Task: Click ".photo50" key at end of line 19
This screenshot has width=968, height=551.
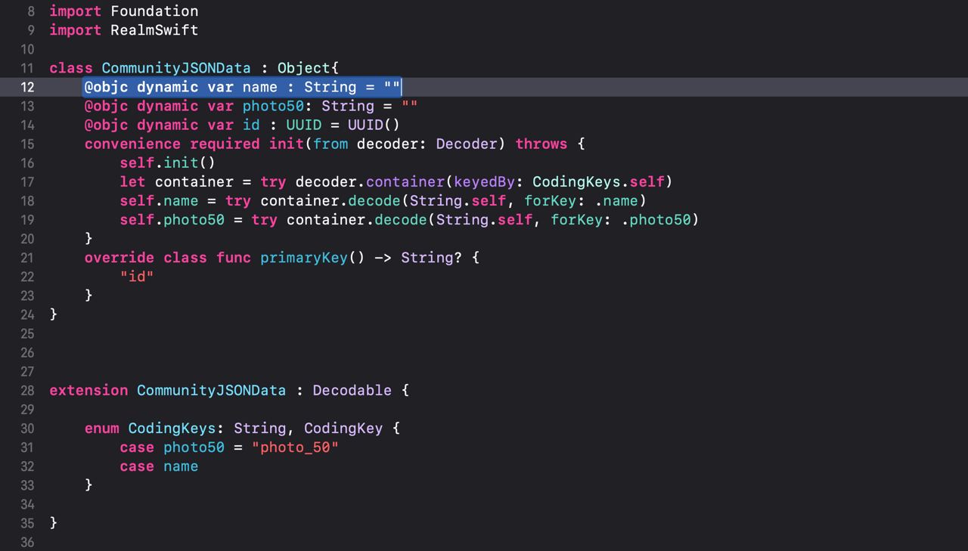Action: pyautogui.click(x=656, y=219)
